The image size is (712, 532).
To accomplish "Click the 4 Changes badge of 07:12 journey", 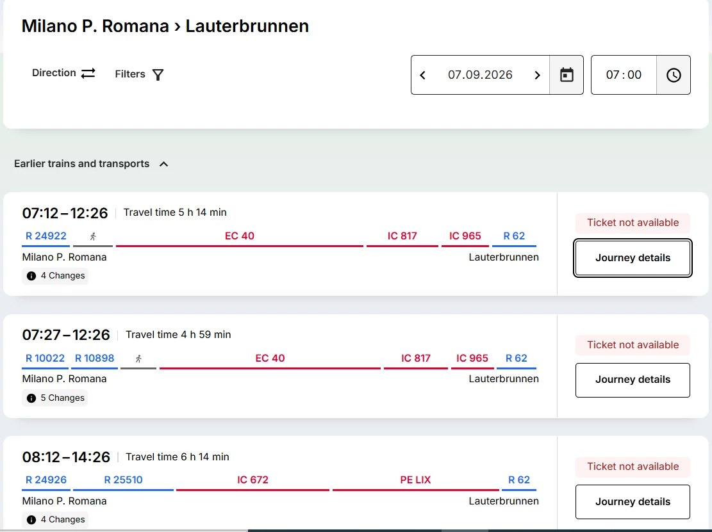I will coord(55,276).
